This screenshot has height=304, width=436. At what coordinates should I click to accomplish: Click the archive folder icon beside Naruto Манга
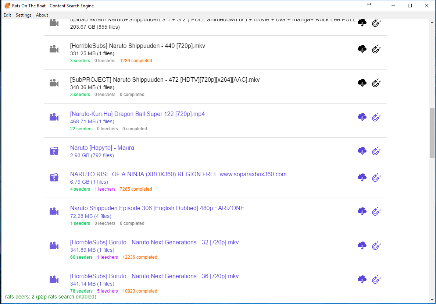[x=54, y=151]
